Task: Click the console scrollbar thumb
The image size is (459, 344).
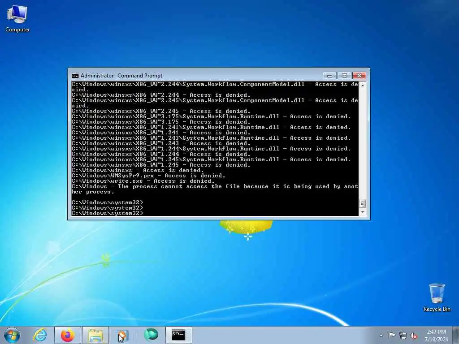Action: [x=362, y=203]
